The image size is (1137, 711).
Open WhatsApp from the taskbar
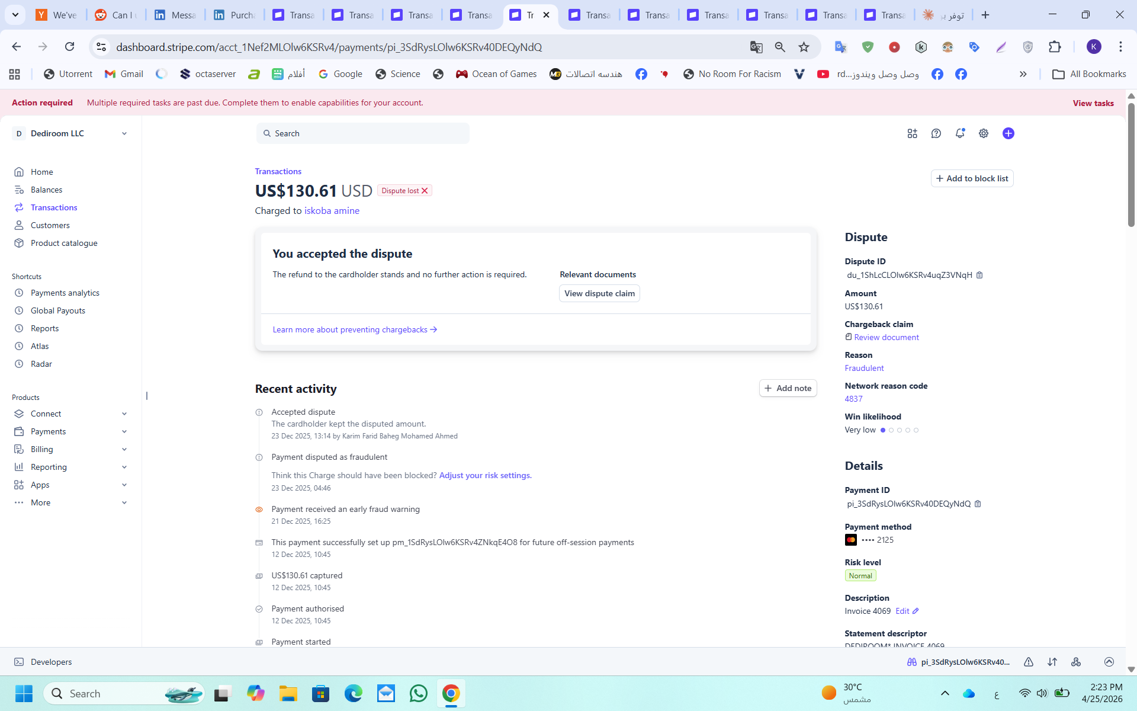coord(418,693)
